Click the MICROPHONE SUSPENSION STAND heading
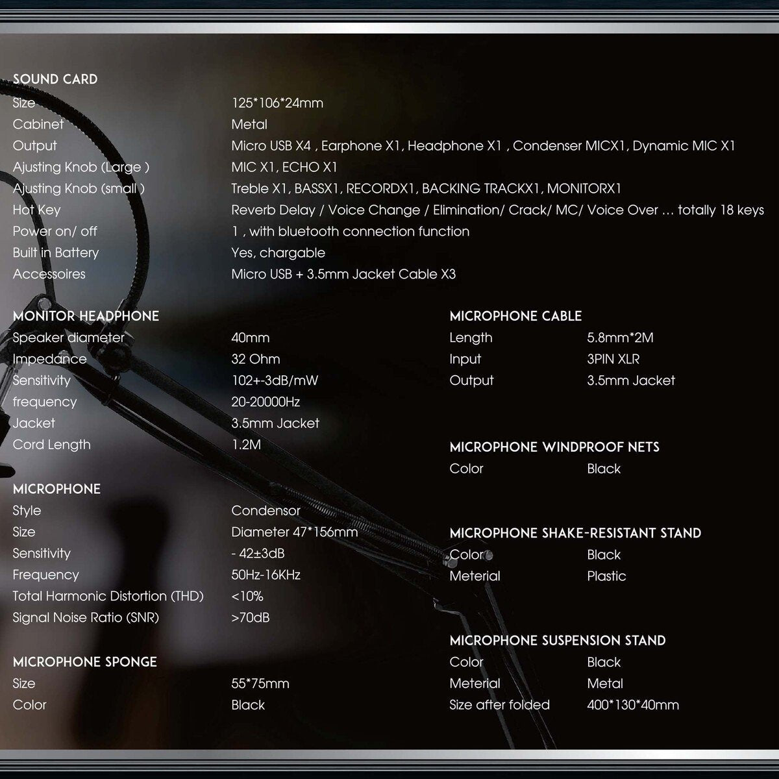 [x=557, y=641]
